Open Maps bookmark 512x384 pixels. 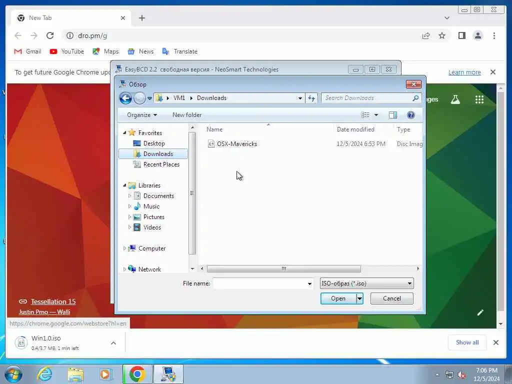click(105, 51)
